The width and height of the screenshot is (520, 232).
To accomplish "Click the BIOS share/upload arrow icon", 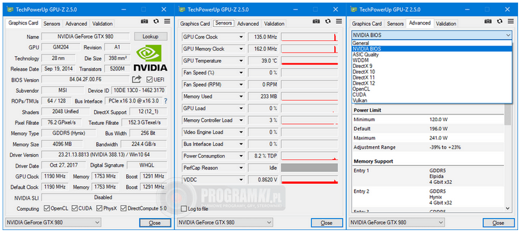I will pos(136,79).
